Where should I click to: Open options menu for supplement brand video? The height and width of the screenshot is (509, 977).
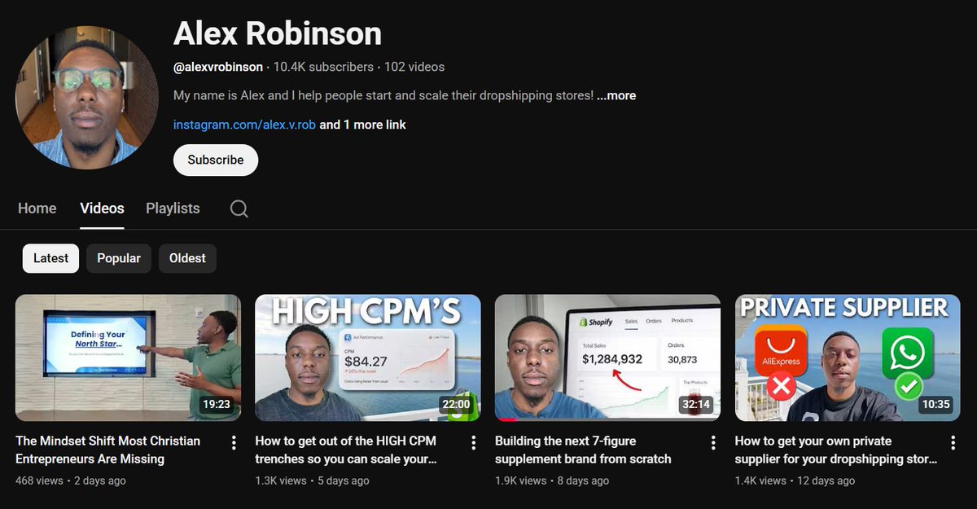click(x=713, y=442)
